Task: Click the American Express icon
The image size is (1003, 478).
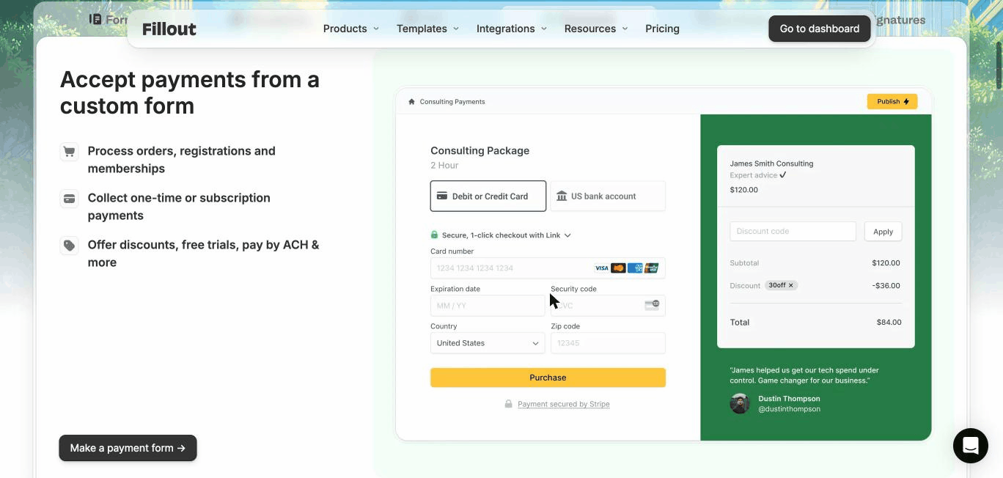Action: (x=635, y=268)
